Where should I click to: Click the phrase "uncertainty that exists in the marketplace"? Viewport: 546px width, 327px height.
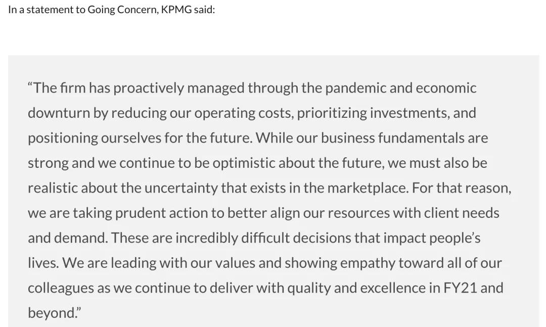point(276,189)
